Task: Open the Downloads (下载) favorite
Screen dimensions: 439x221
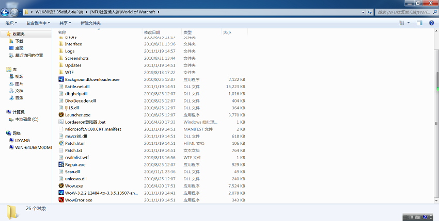Action: point(19,41)
